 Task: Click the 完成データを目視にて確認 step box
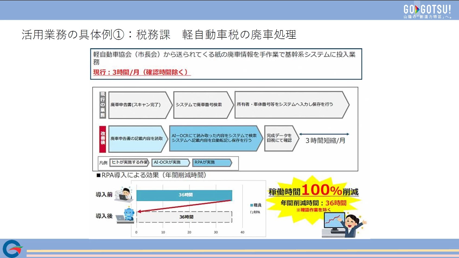tap(280, 138)
